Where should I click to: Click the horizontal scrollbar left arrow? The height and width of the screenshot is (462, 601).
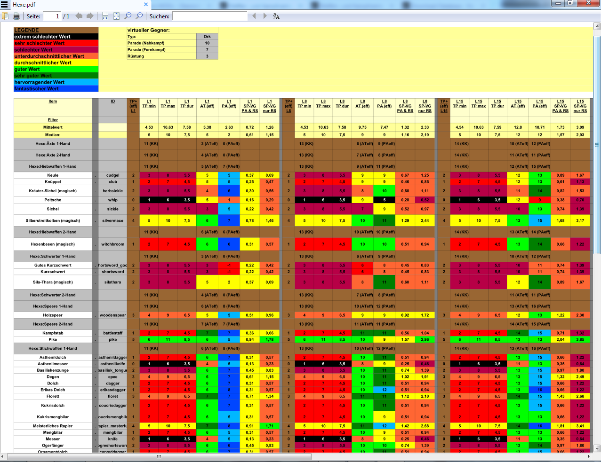(3, 456)
